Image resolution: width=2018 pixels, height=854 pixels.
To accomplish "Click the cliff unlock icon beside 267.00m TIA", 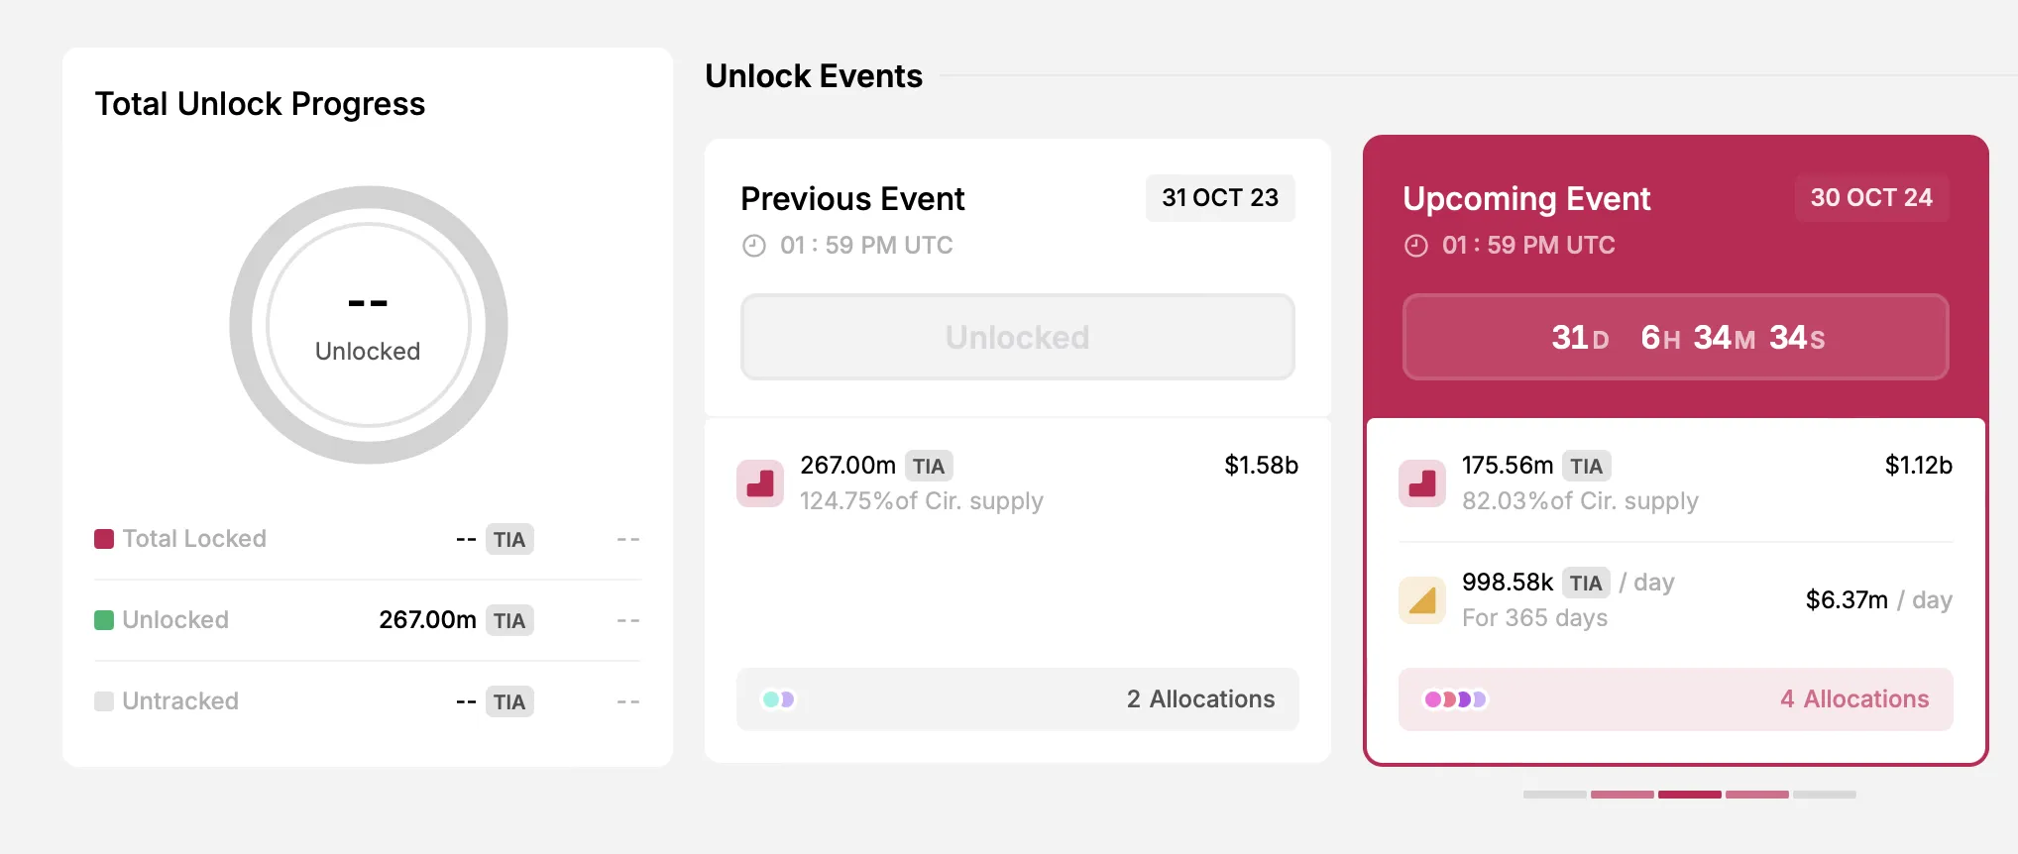I will pyautogui.click(x=760, y=483).
